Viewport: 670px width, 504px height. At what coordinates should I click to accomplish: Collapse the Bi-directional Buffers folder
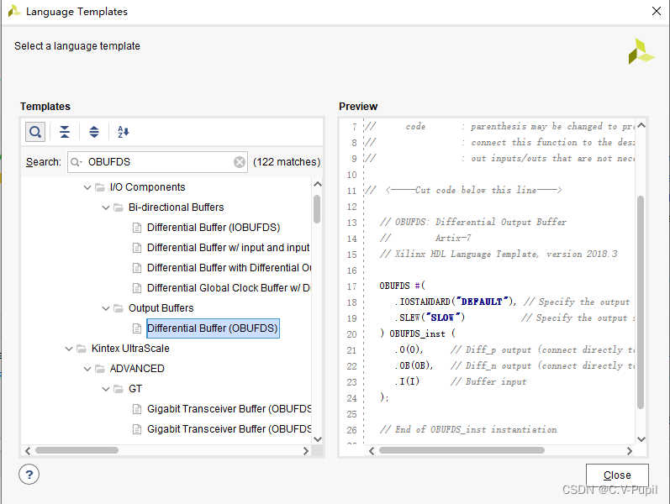click(x=106, y=207)
